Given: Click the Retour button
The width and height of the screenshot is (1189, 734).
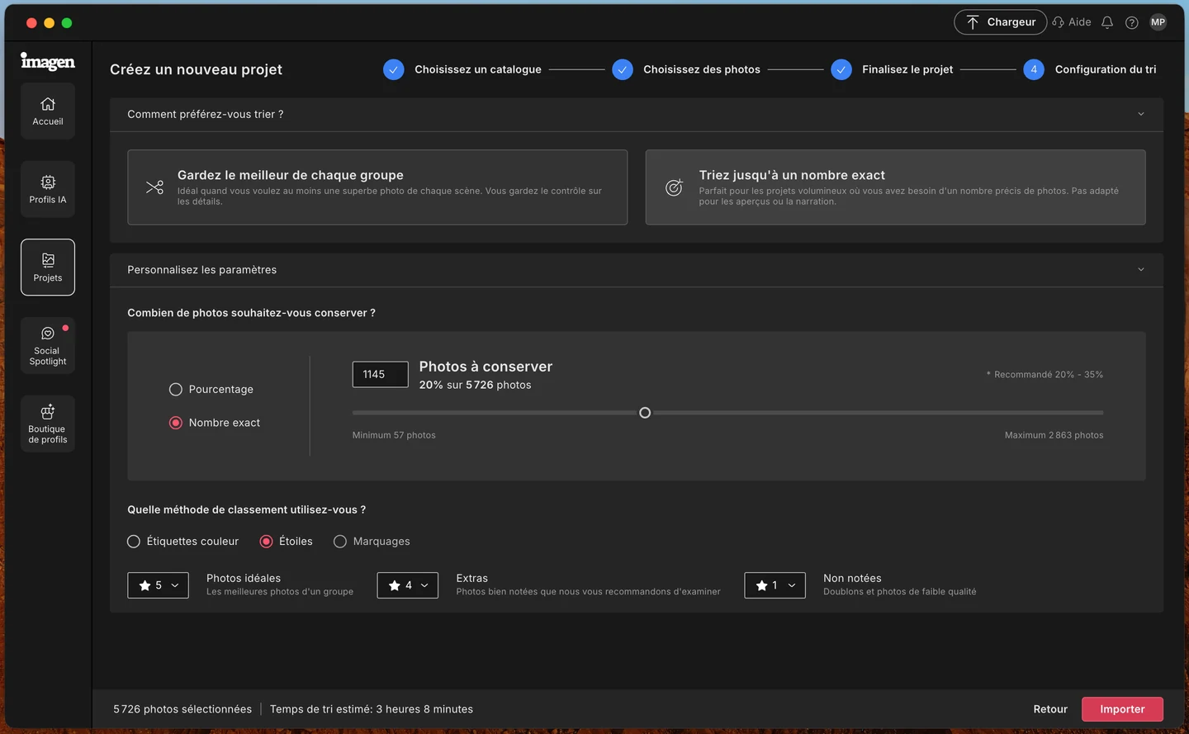Looking at the screenshot, I should [1050, 709].
